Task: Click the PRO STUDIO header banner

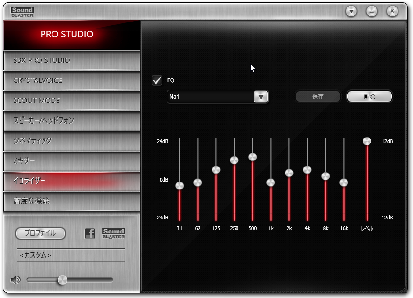Action: click(x=71, y=35)
